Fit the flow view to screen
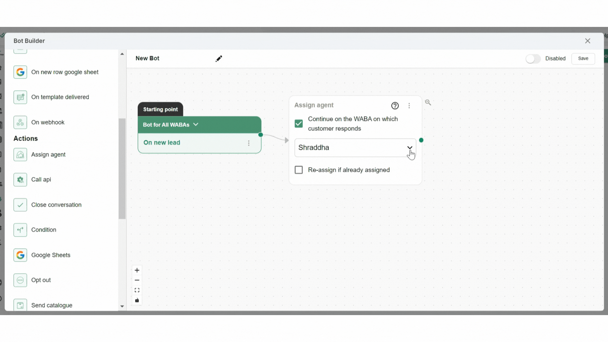608x342 pixels. [x=137, y=290]
